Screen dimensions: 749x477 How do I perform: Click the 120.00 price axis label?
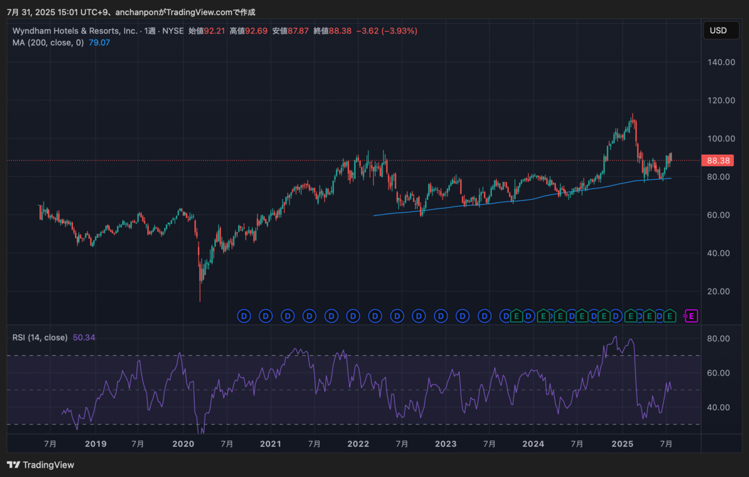720,101
